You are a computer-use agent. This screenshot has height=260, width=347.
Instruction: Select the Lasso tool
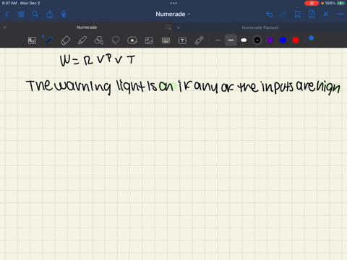point(116,40)
